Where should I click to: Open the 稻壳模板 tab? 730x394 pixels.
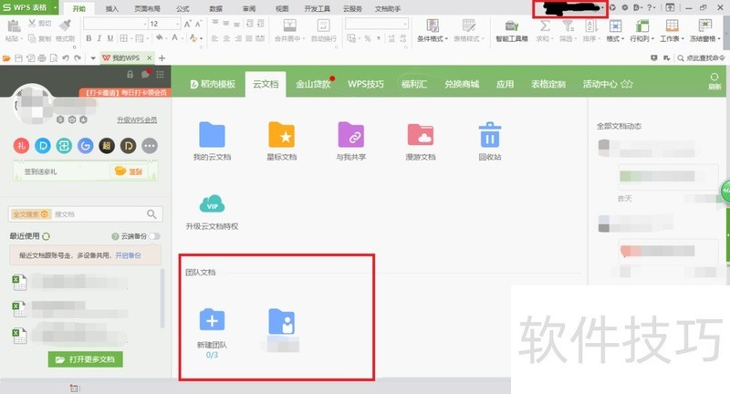tap(213, 84)
